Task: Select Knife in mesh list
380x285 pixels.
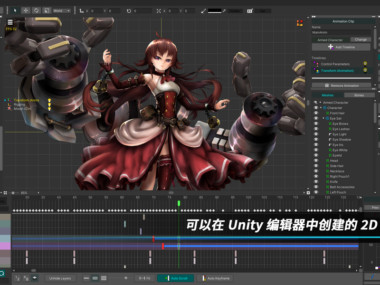Action: click(x=334, y=182)
